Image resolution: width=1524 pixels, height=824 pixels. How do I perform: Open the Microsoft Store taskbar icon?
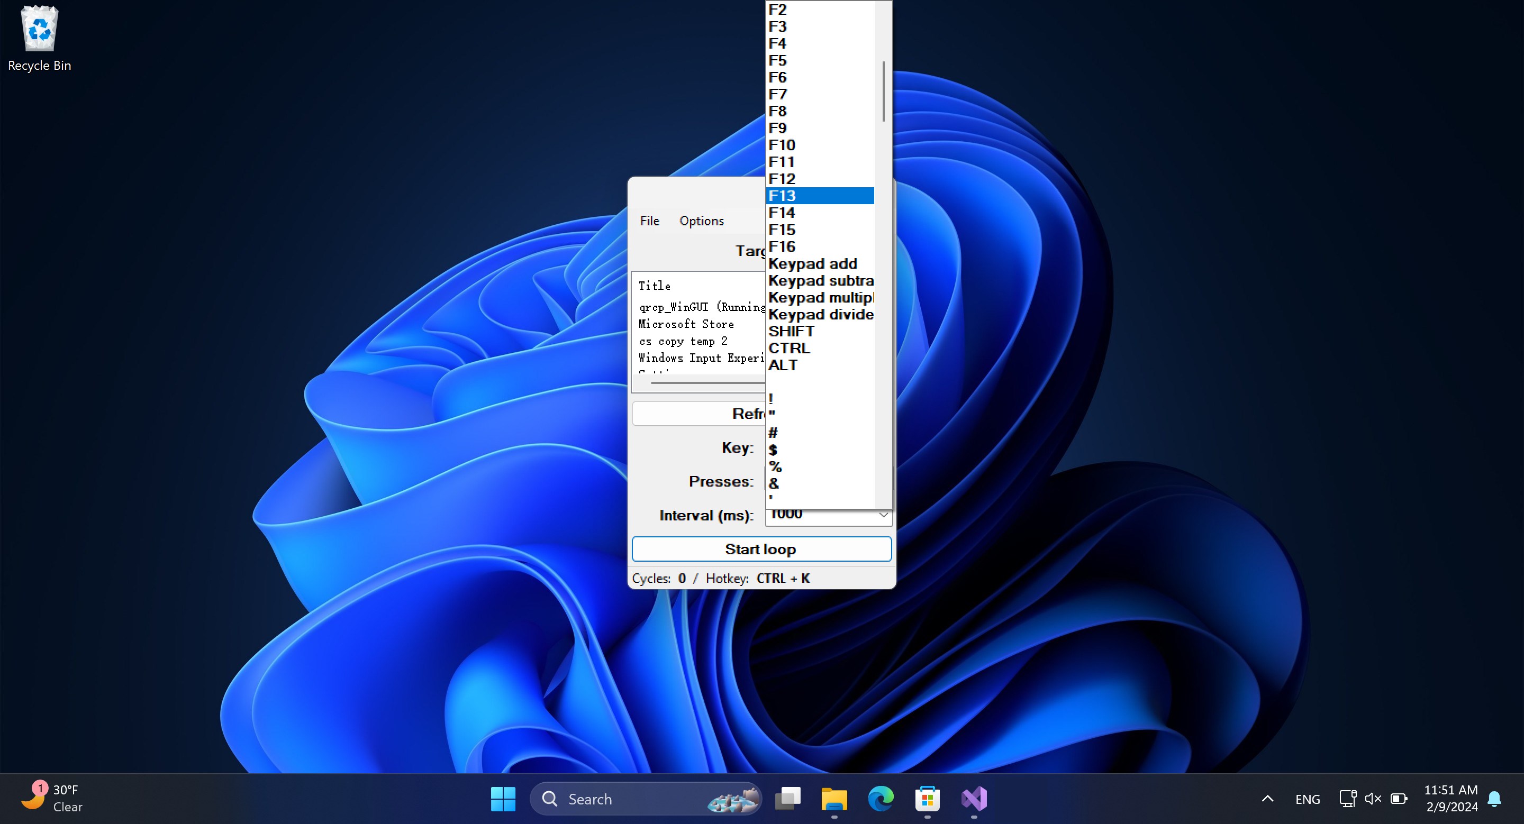tap(928, 799)
